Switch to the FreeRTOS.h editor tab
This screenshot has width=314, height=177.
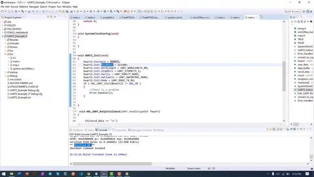(x=127, y=18)
